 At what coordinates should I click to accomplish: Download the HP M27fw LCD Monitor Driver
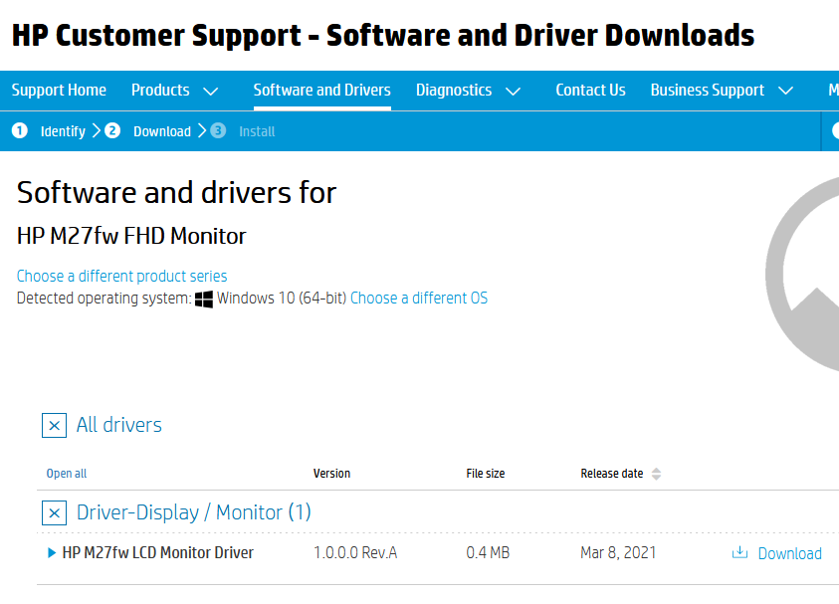tap(789, 553)
